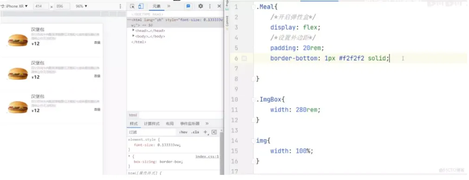Image resolution: width=469 pixels, height=180 pixels.
Task: Switch to the 计算样式 (Computed) tab
Action: click(152, 123)
